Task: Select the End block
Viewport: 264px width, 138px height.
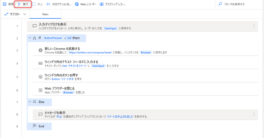Action: [39, 126]
